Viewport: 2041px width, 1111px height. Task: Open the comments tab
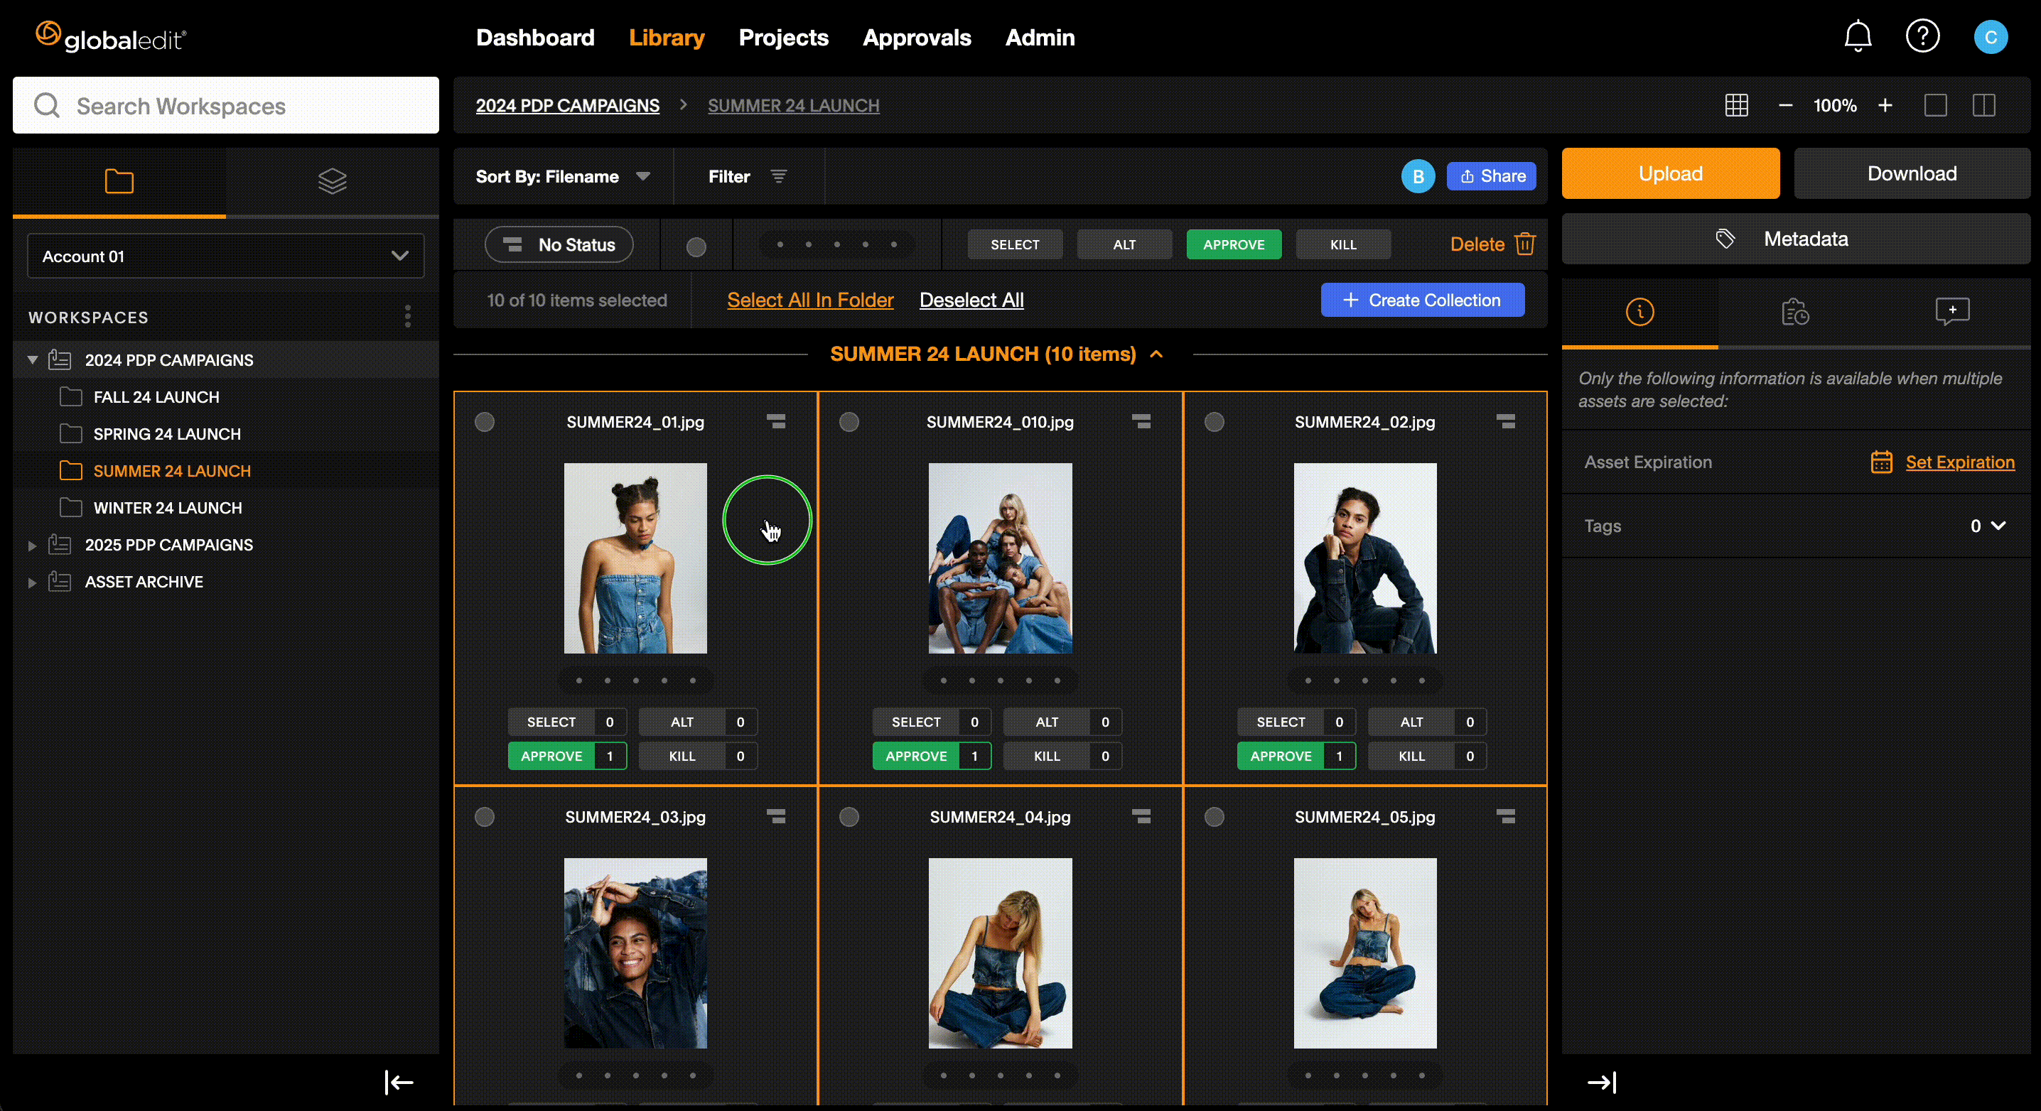1951,312
